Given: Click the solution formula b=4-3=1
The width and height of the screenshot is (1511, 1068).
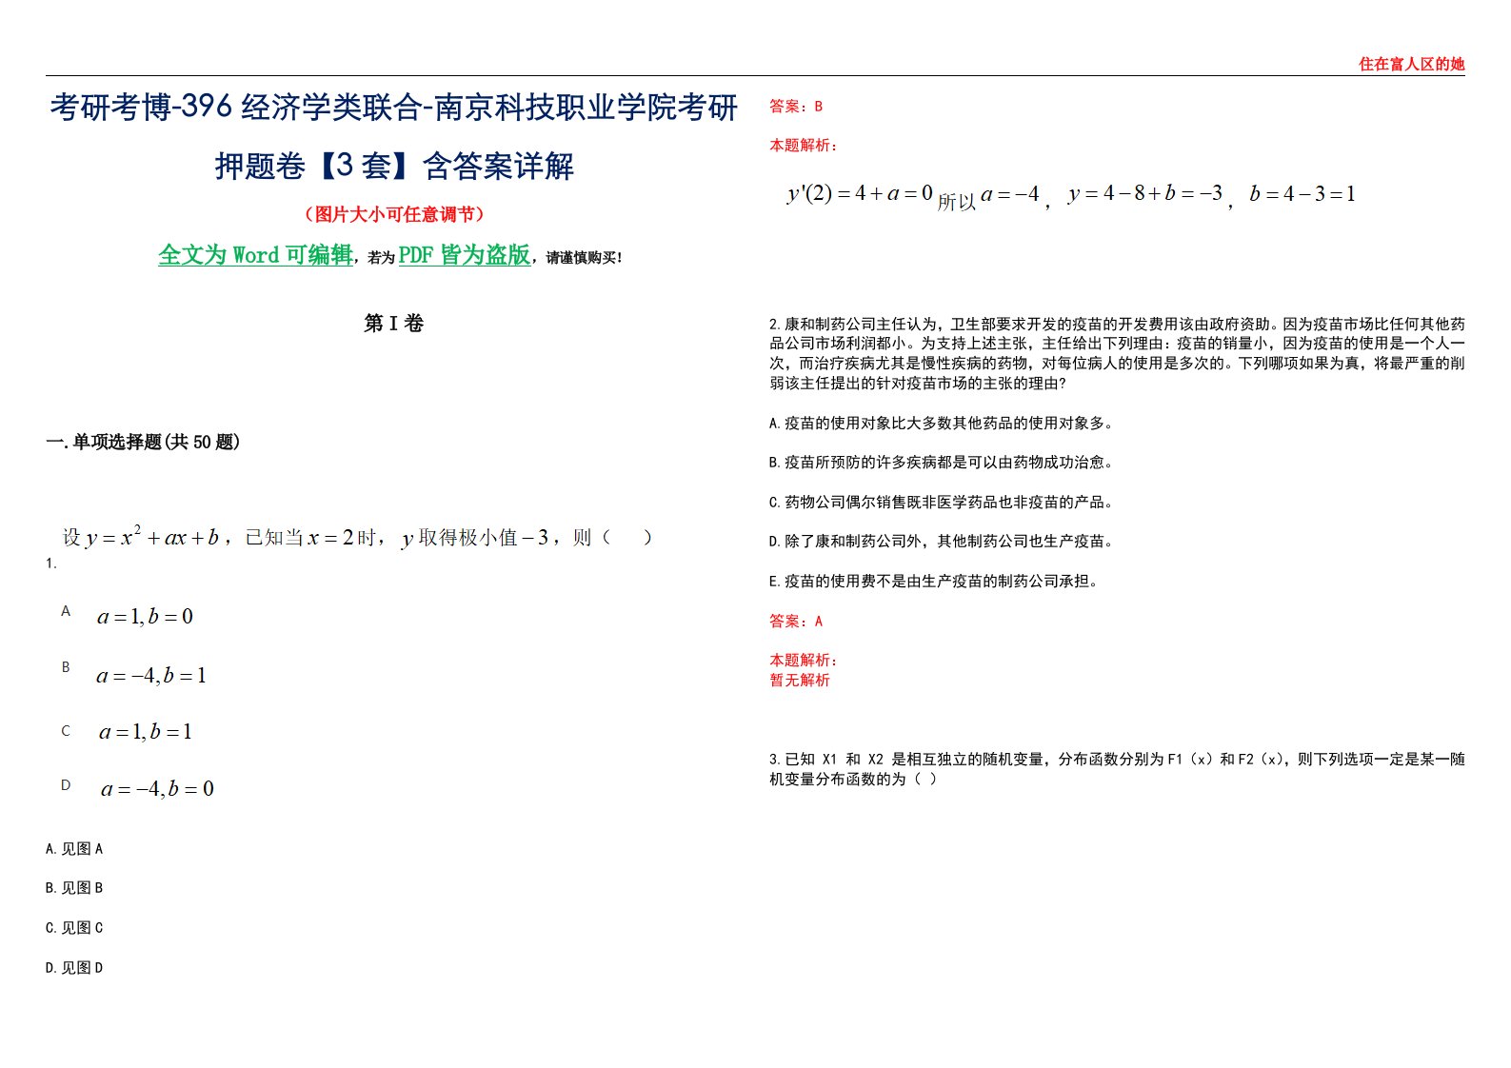Looking at the screenshot, I should (x=1302, y=194).
